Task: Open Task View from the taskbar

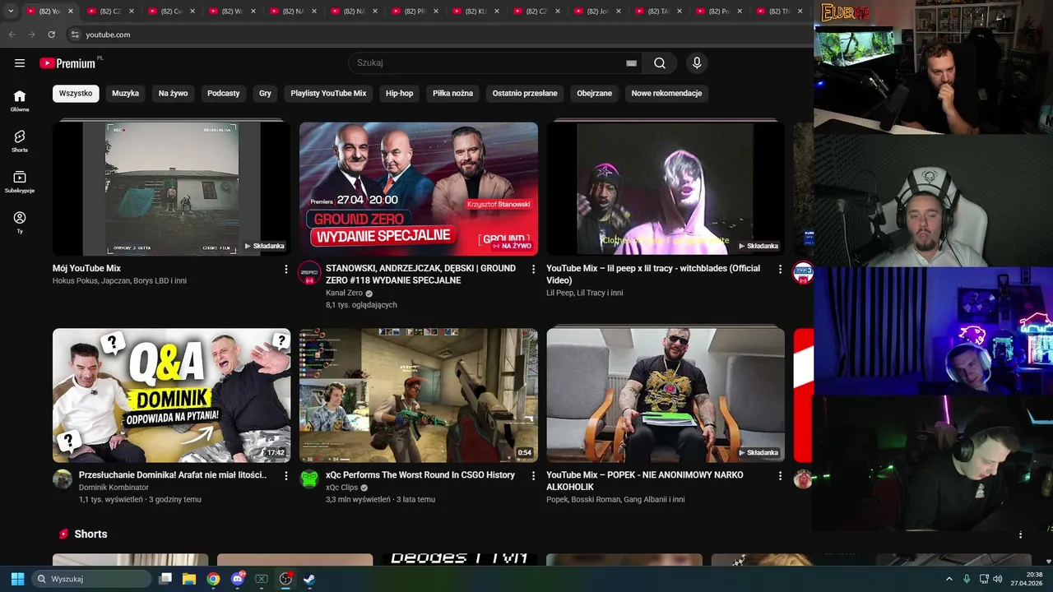Action: (x=165, y=579)
